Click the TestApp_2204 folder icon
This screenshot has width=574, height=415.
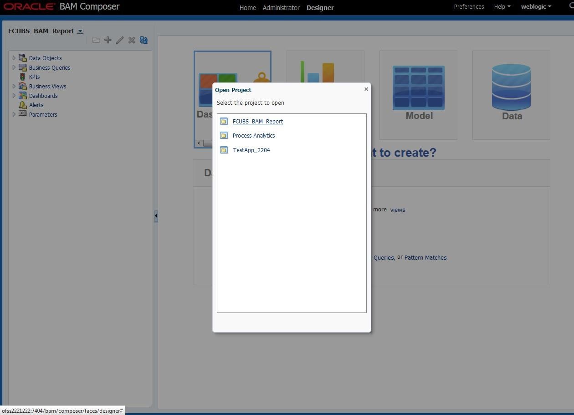coord(224,150)
